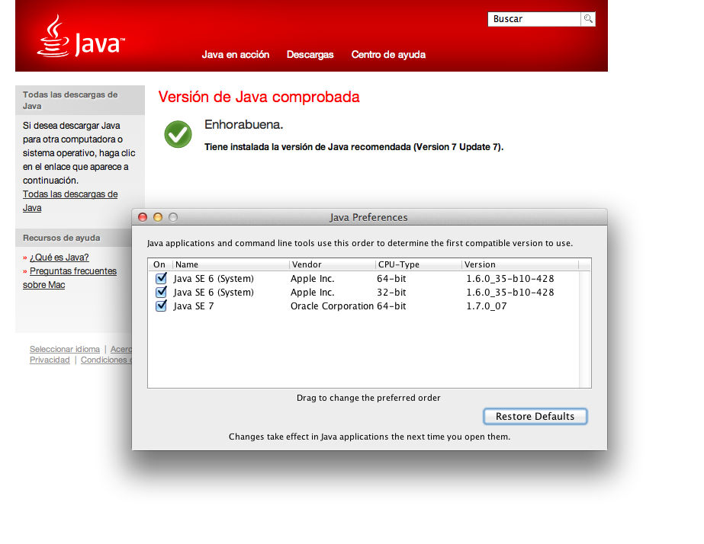Uncheck Java SE 6 32-bit checkbox
Image resolution: width=704 pixels, height=544 pixels.
pyautogui.click(x=161, y=292)
